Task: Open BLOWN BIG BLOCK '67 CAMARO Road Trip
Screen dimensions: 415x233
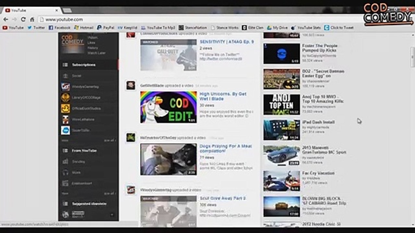Action: [324, 201]
